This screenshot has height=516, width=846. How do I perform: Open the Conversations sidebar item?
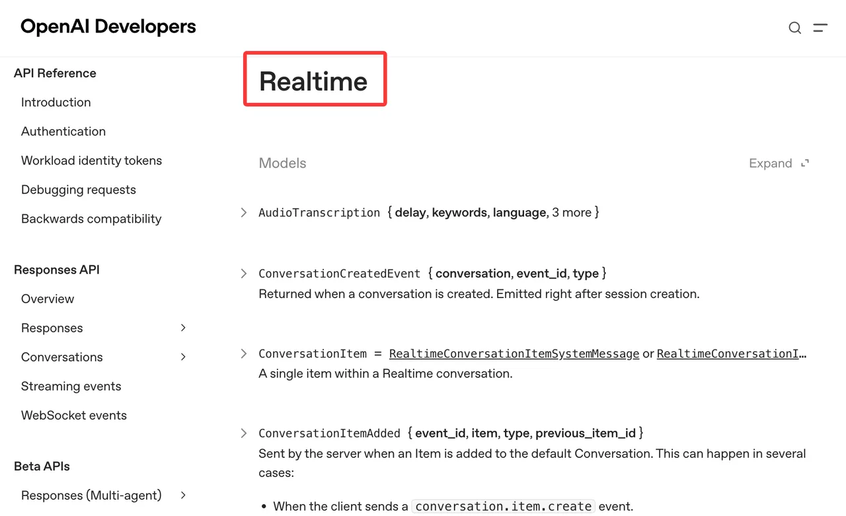62,357
